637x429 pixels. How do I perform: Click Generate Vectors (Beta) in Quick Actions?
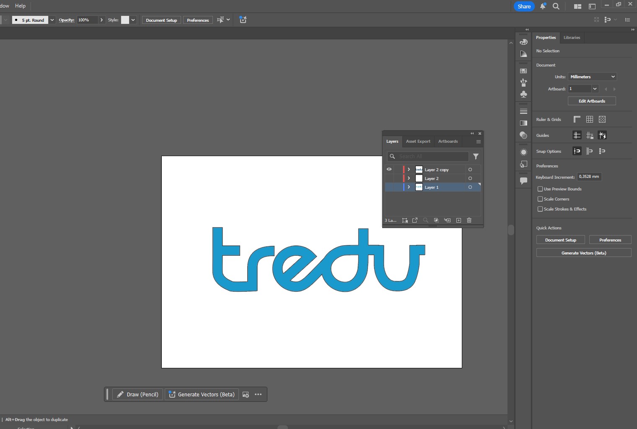pyautogui.click(x=584, y=253)
